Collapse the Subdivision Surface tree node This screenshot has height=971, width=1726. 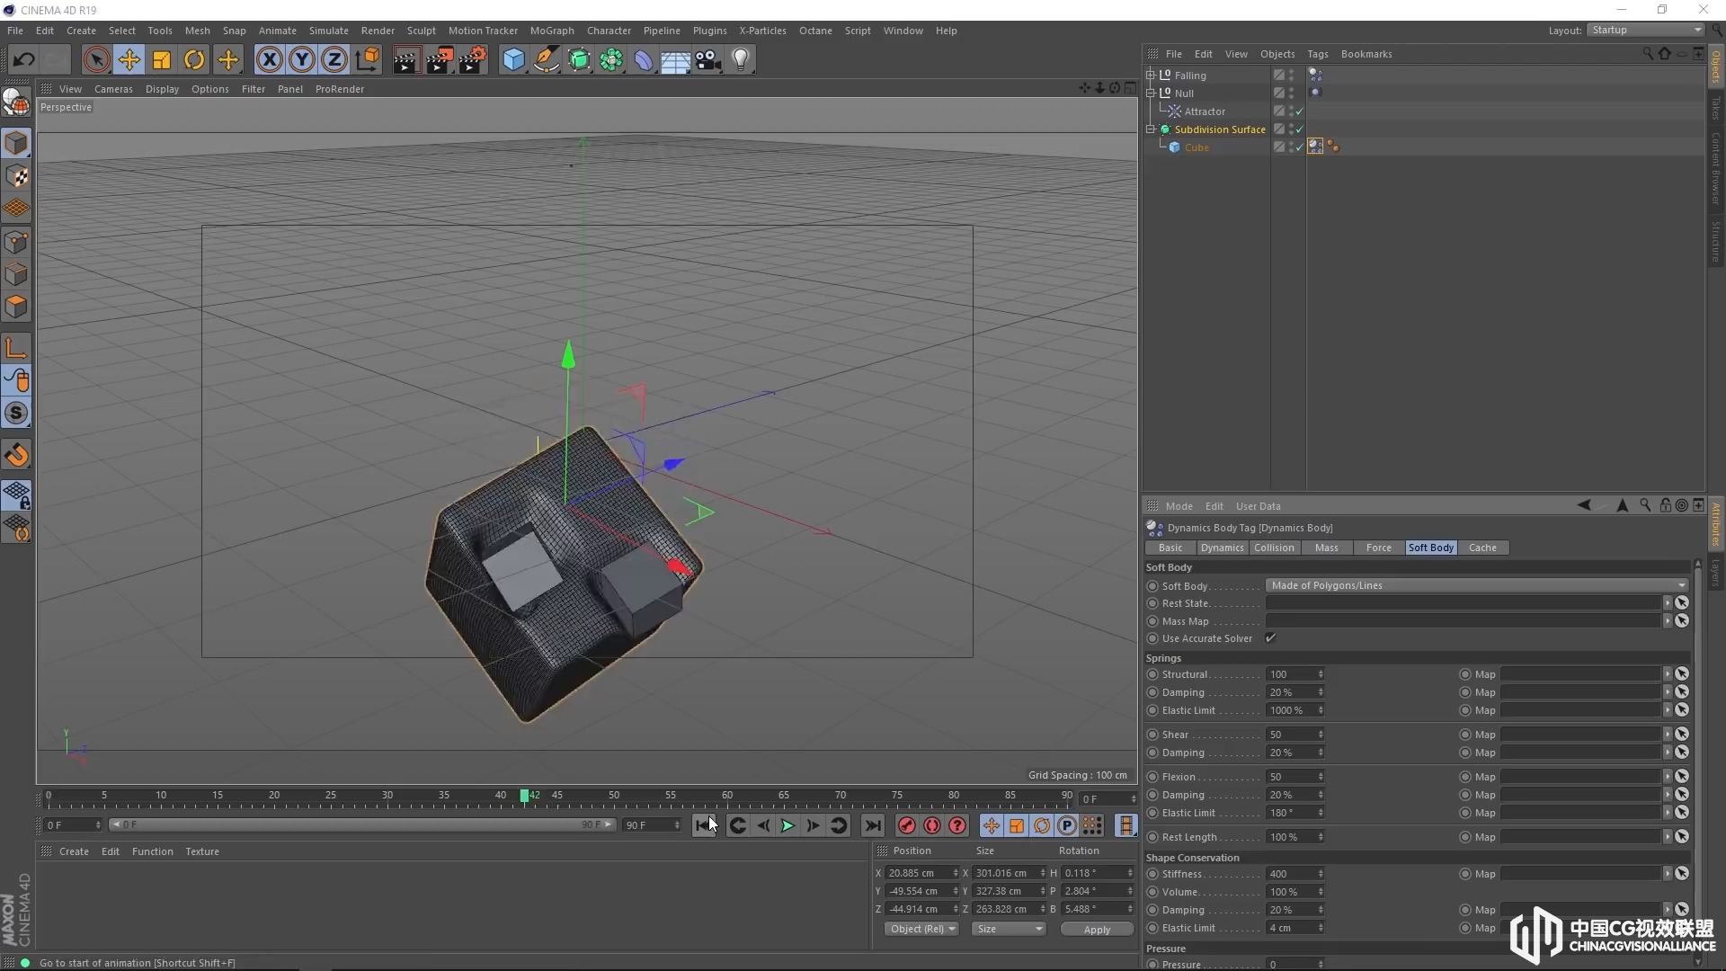click(1151, 129)
